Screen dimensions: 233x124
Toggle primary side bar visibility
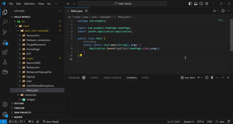(190, 3)
